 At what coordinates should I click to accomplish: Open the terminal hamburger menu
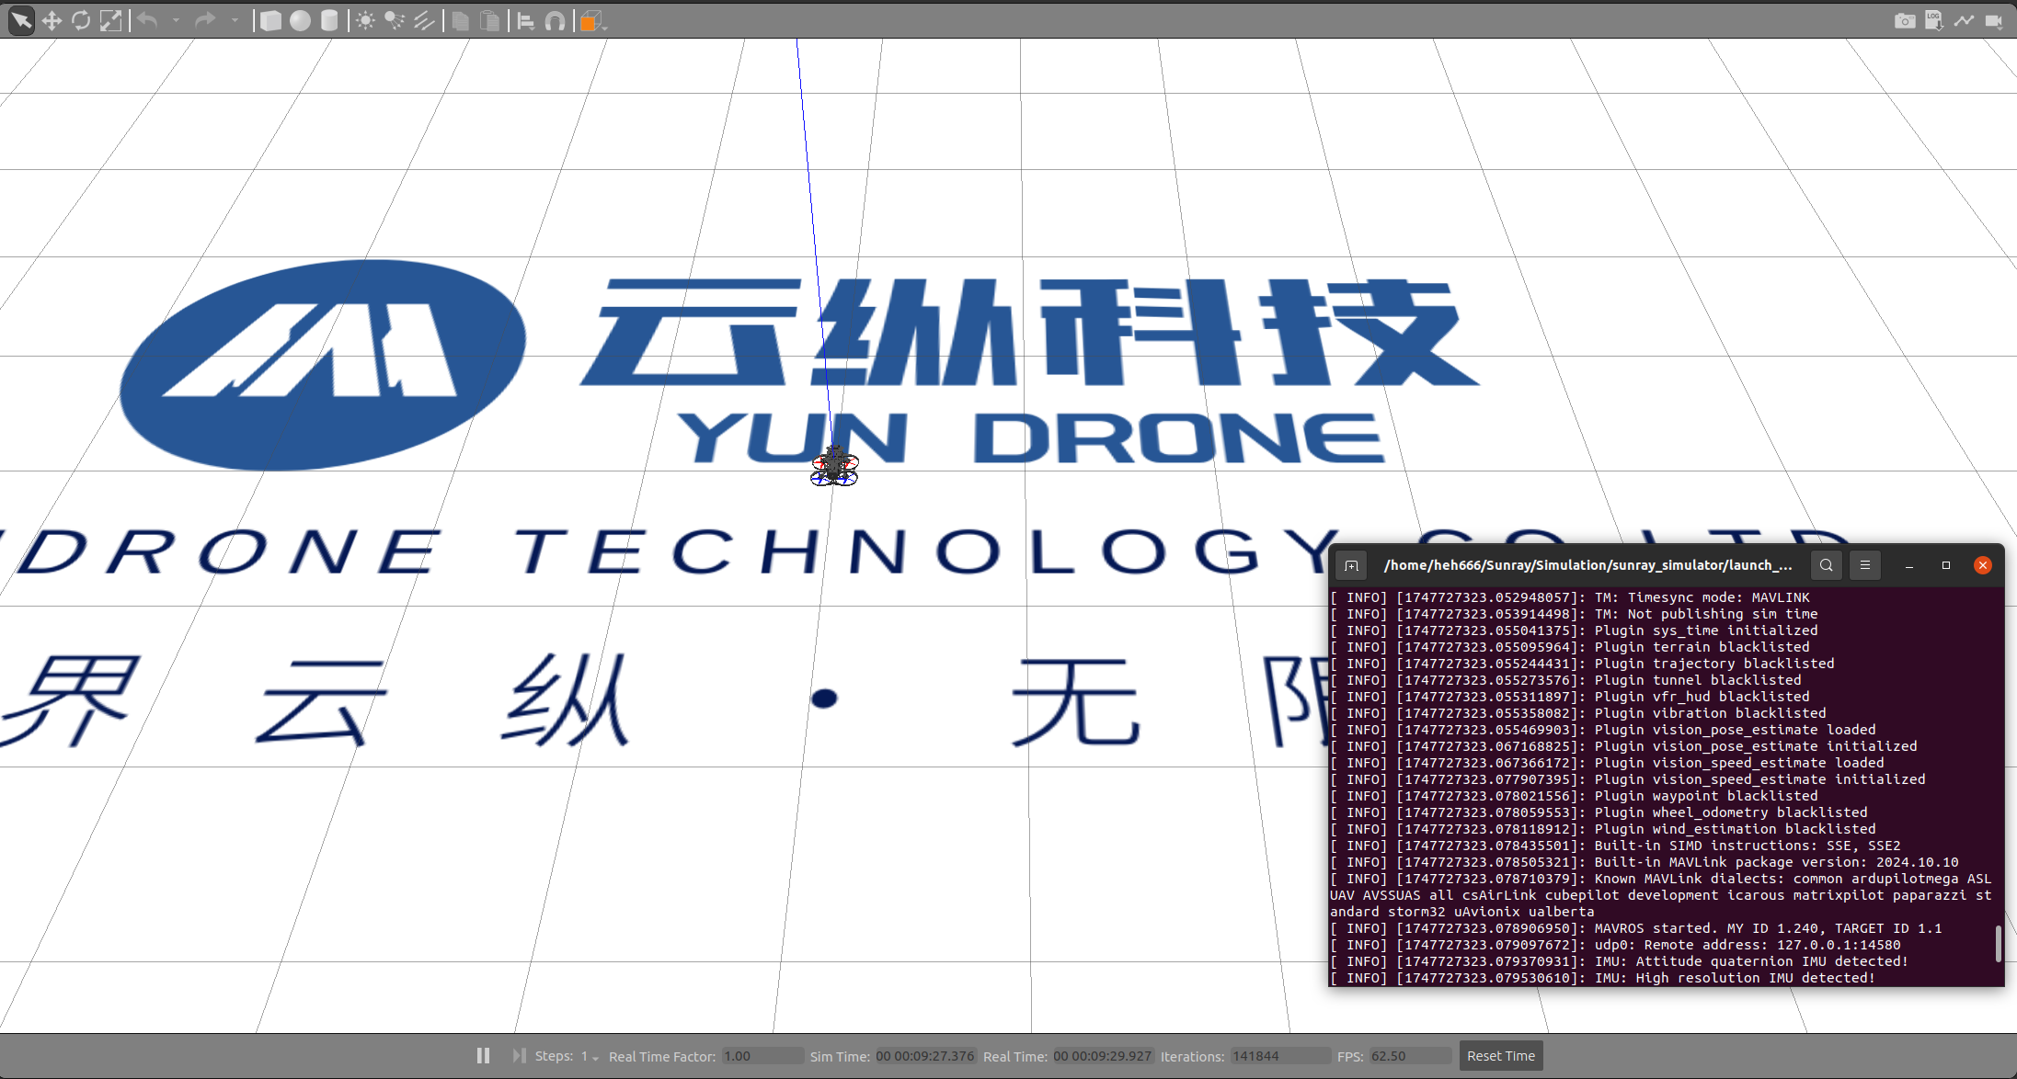[x=1865, y=565]
